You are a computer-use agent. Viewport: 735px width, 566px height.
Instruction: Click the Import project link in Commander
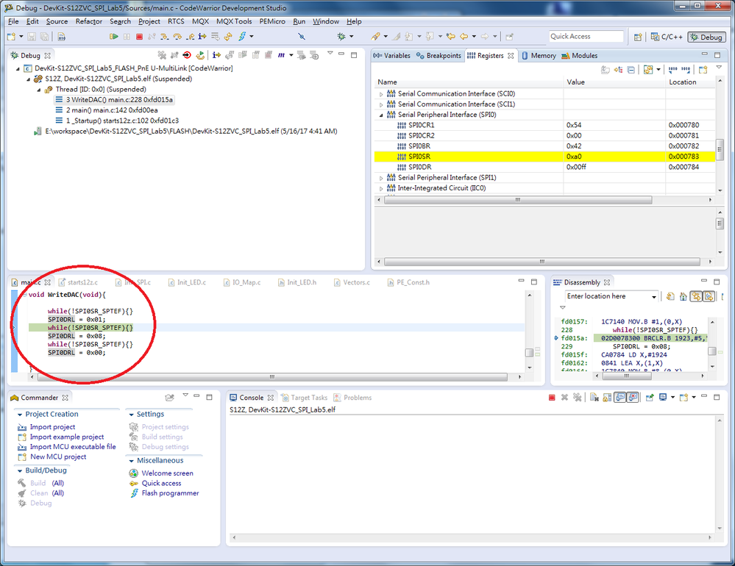52,427
